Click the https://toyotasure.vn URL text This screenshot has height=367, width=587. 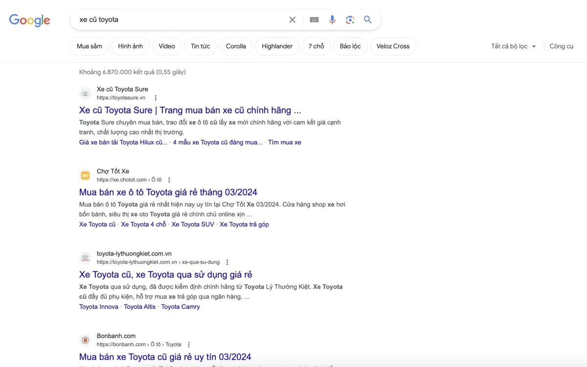coord(121,98)
